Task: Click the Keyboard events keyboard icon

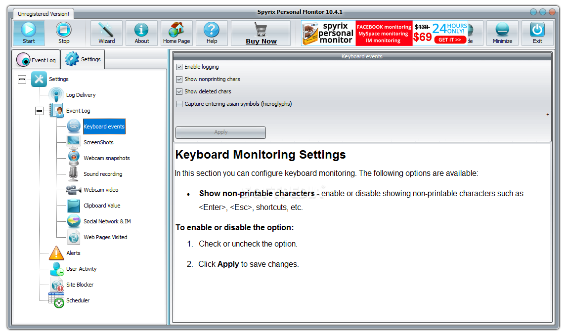Action: (x=74, y=126)
